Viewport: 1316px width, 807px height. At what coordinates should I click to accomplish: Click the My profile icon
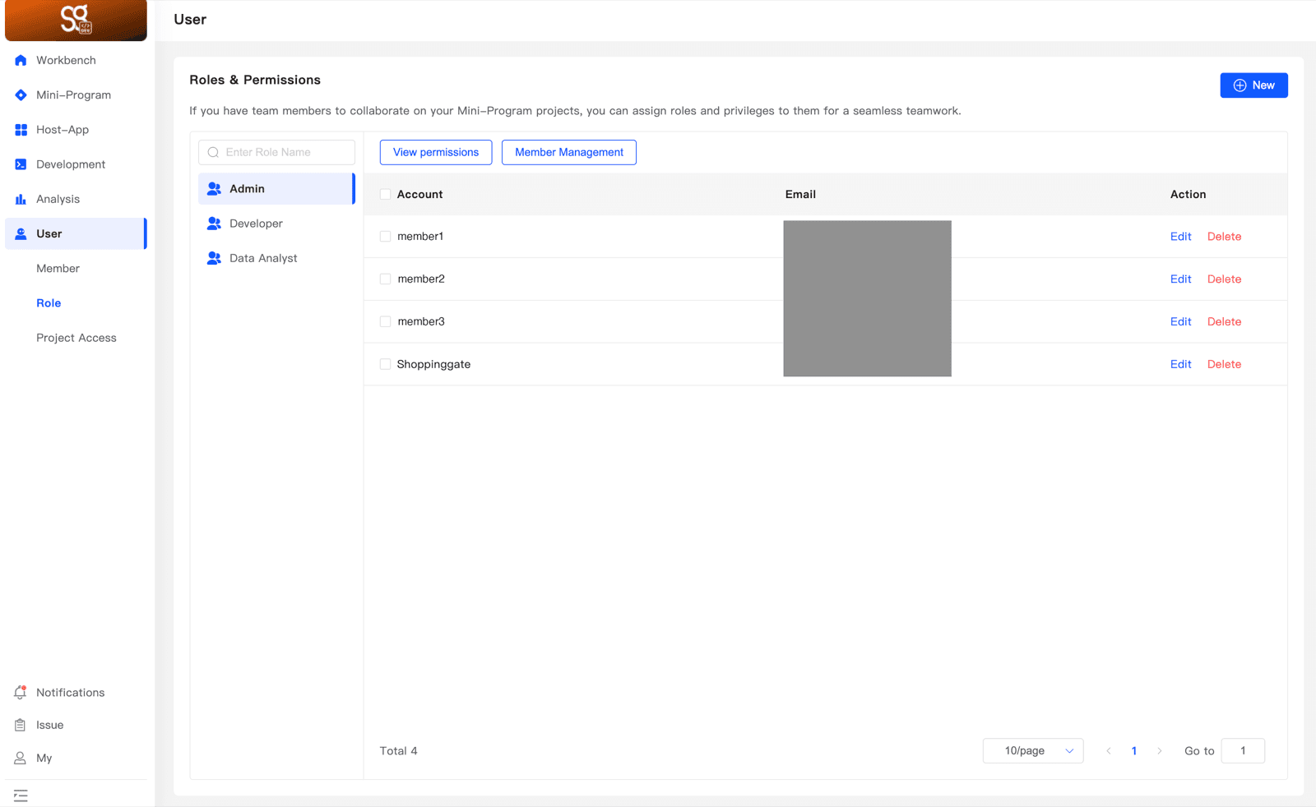[x=21, y=758]
